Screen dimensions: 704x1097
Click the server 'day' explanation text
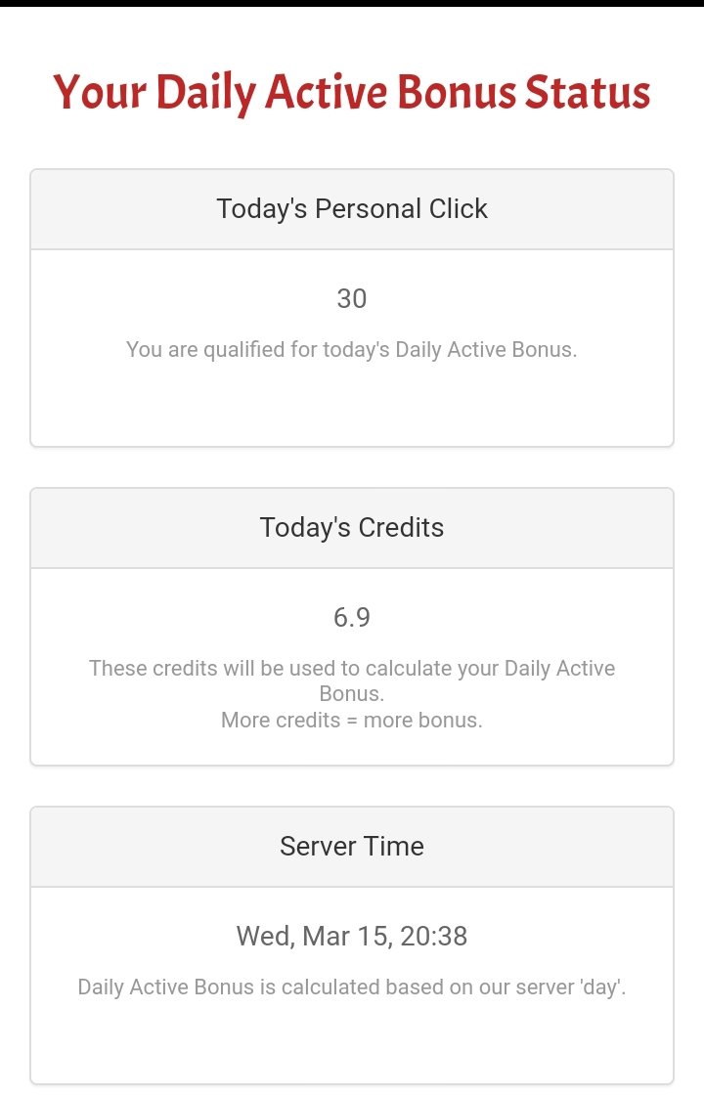tap(351, 987)
